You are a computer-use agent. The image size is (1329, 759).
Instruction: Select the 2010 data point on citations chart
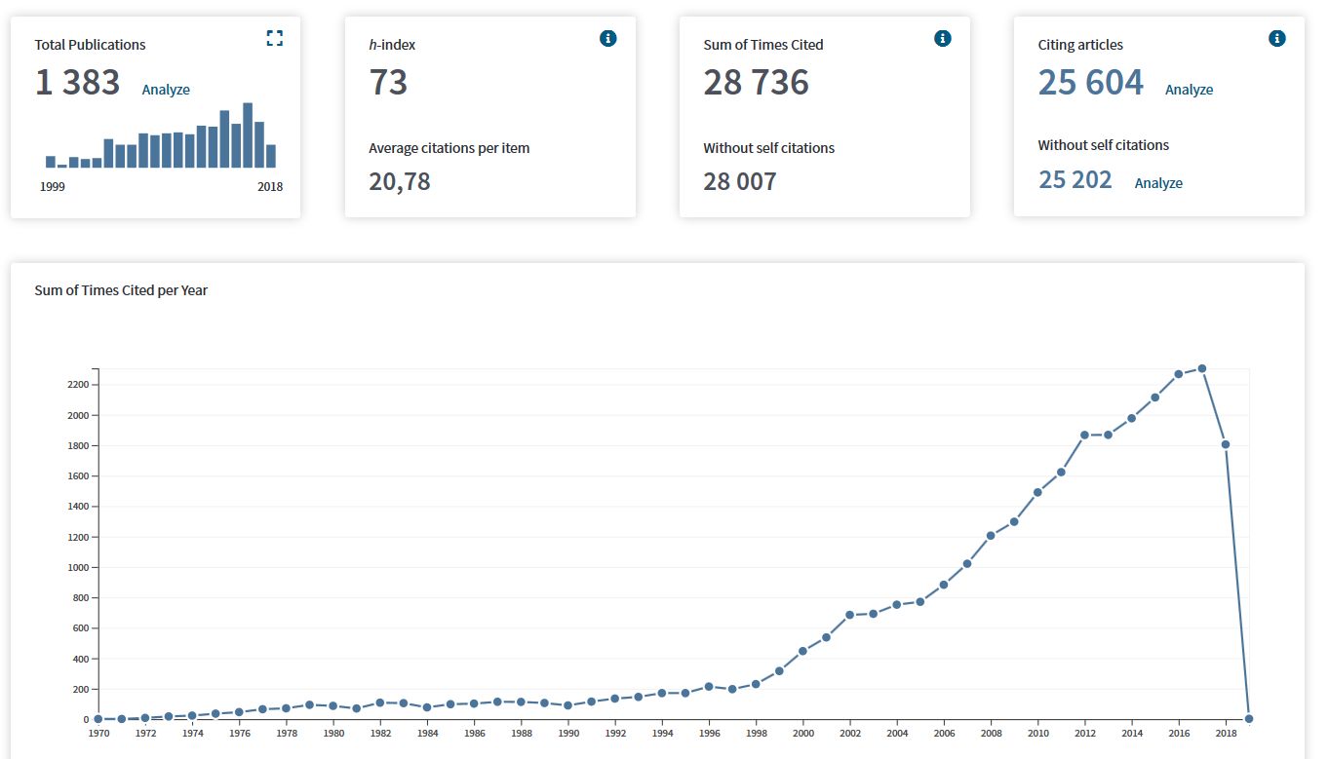[x=1037, y=492]
